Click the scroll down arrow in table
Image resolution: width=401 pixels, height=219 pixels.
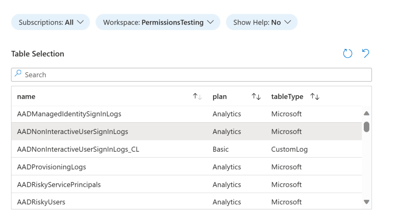pyautogui.click(x=367, y=202)
